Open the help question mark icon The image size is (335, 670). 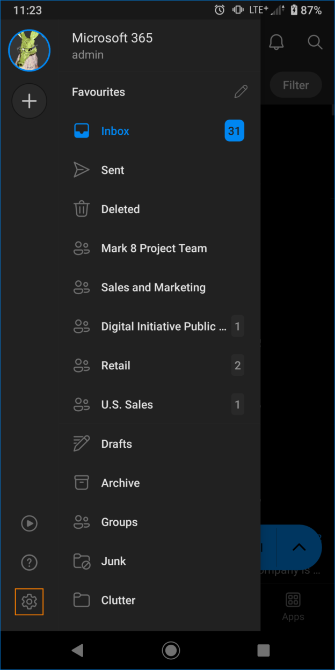click(29, 563)
